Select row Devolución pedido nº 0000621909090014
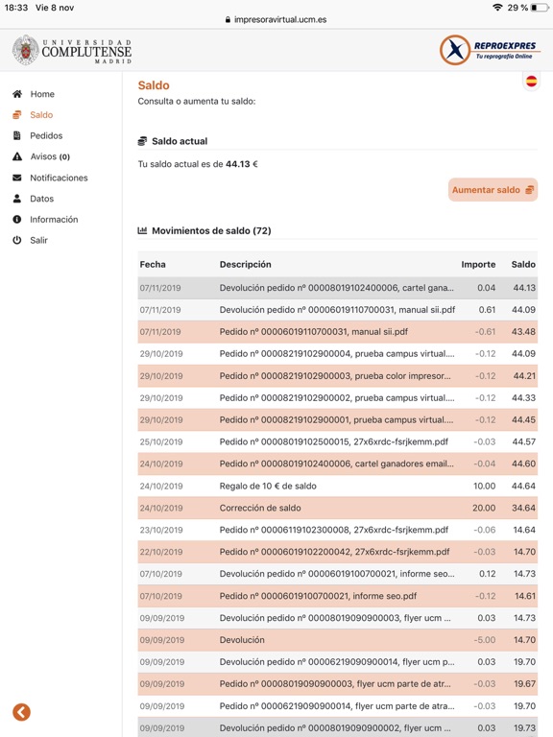The height and width of the screenshot is (737, 553). click(338, 662)
